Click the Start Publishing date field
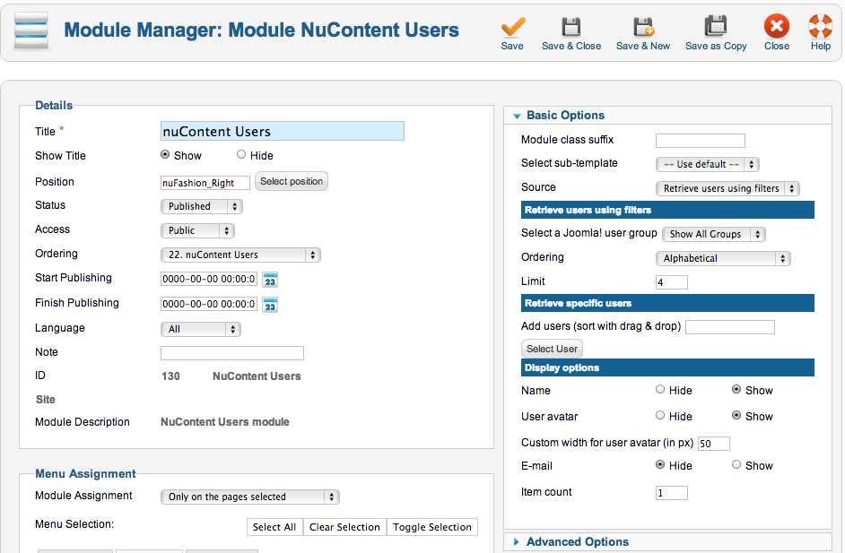This screenshot has width=845, height=553. [209, 279]
